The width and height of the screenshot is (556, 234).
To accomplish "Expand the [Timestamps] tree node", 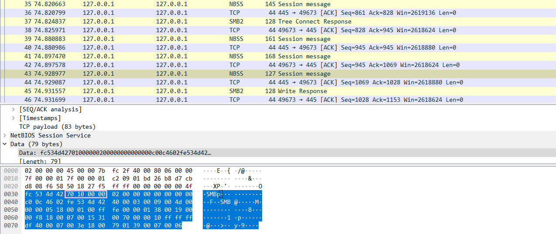I will 14,118.
